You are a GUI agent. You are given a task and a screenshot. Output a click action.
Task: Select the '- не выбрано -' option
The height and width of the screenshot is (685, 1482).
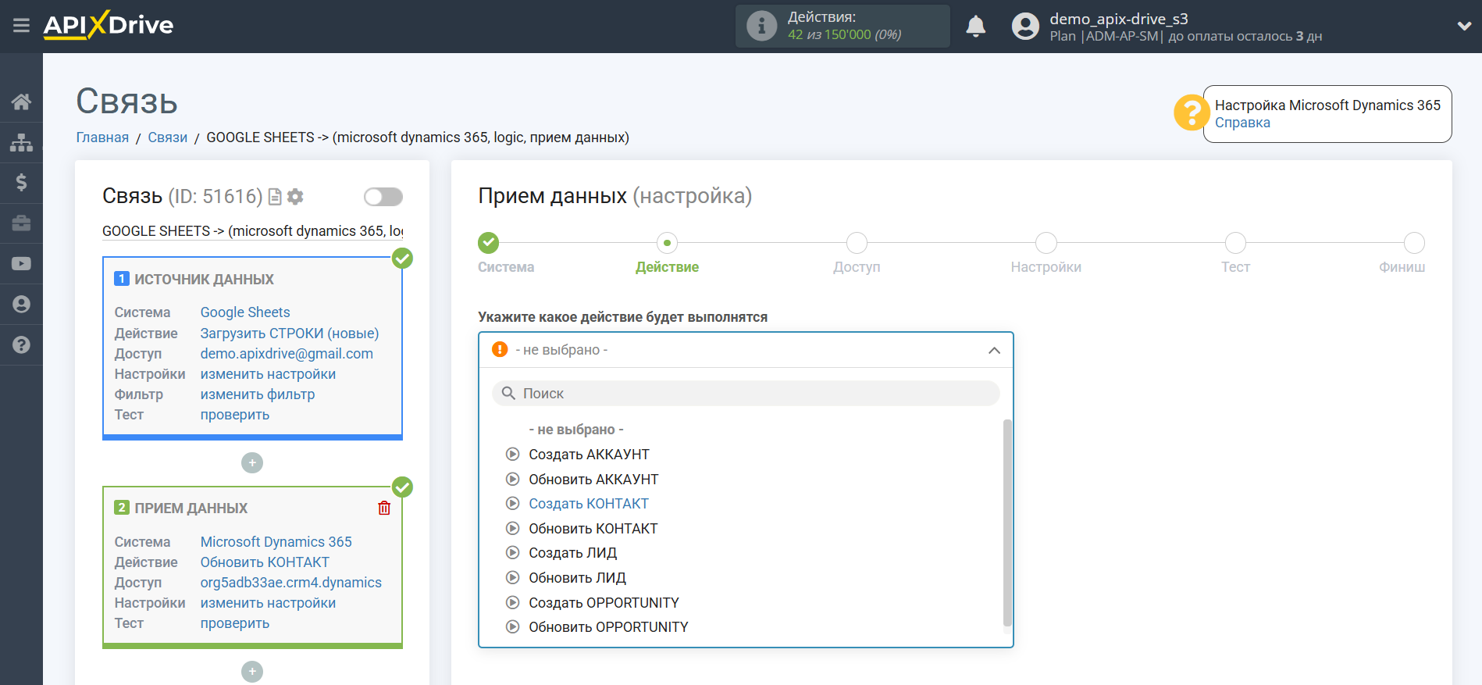tap(576, 430)
